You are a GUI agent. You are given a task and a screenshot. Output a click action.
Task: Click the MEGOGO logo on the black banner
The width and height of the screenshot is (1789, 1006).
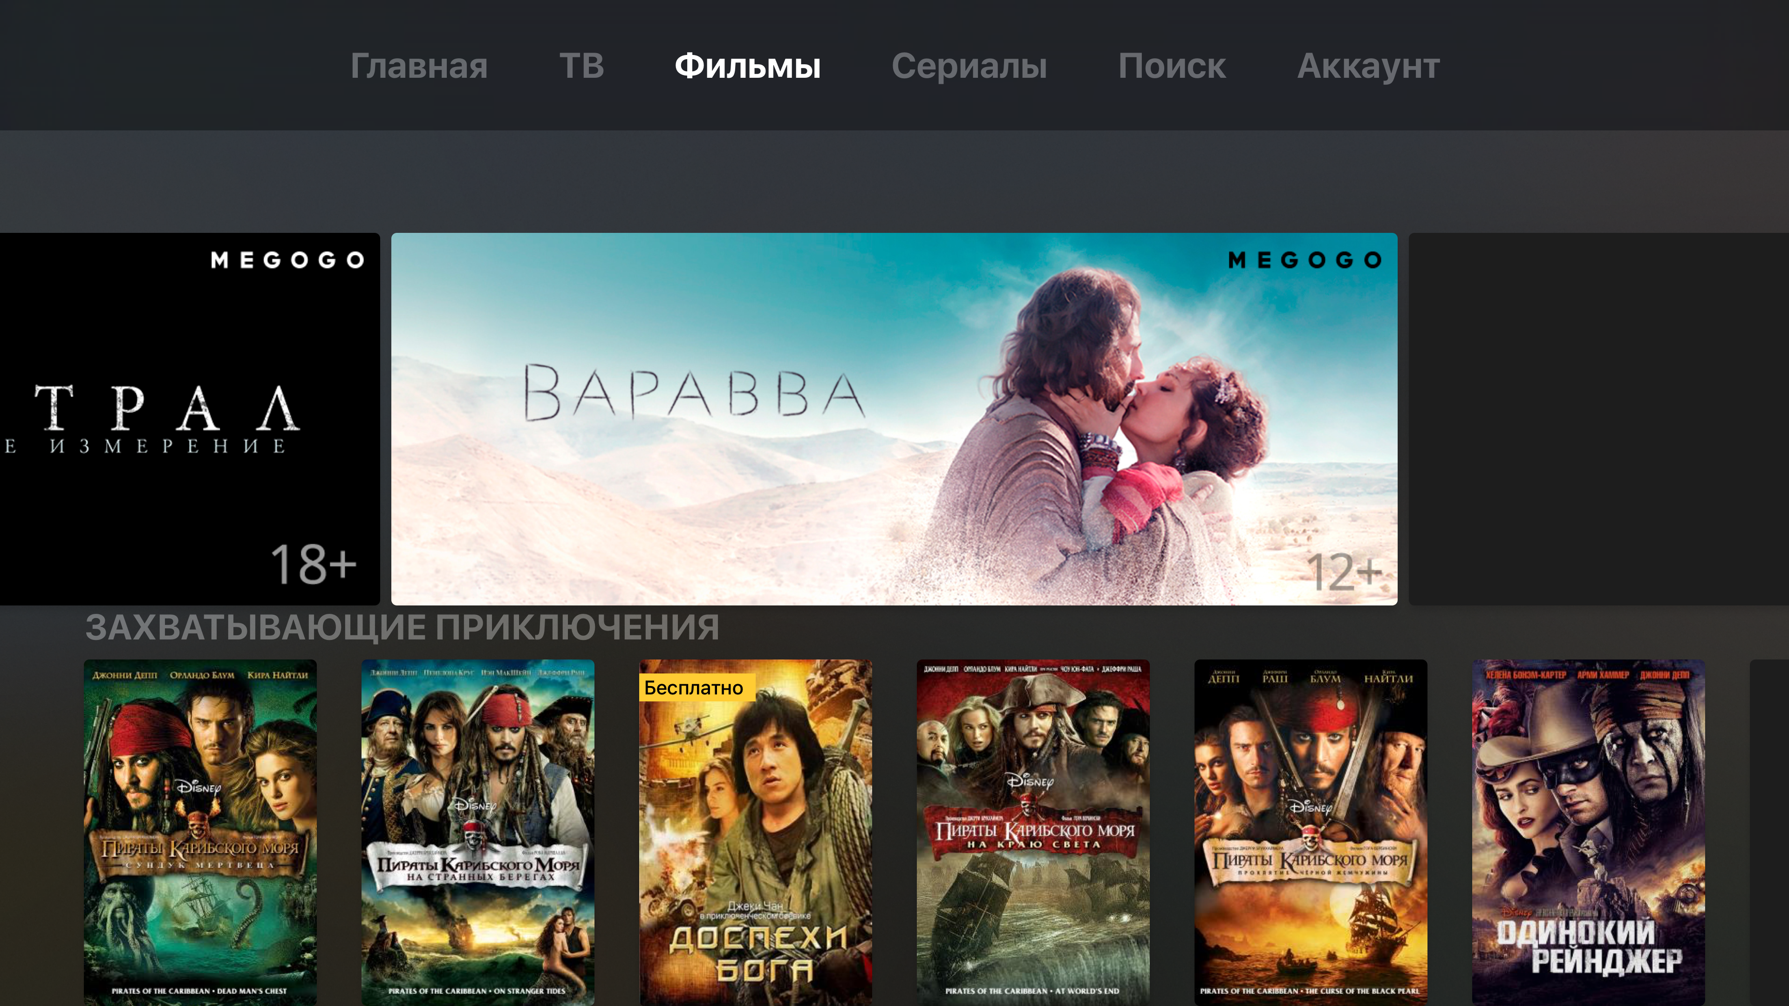pos(287,260)
